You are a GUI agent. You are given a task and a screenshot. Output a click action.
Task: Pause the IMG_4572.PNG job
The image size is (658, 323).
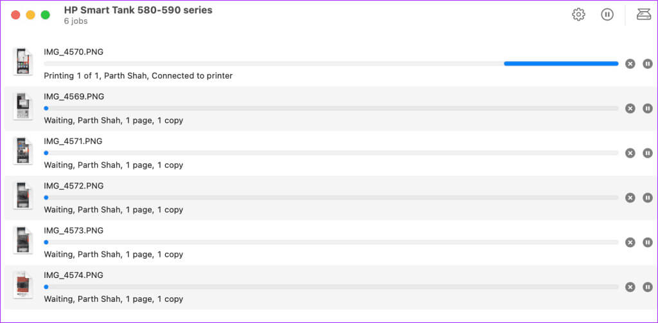[648, 198]
